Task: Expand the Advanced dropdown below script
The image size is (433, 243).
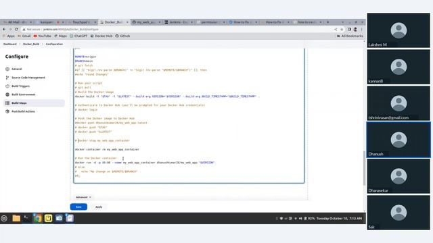Action: 83,197
